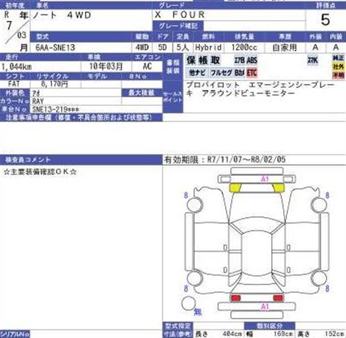Image resolution: width=346 pixels, height=338 pixels.
Task: Click the アラウンドビューモニター text
Action: 248,93
